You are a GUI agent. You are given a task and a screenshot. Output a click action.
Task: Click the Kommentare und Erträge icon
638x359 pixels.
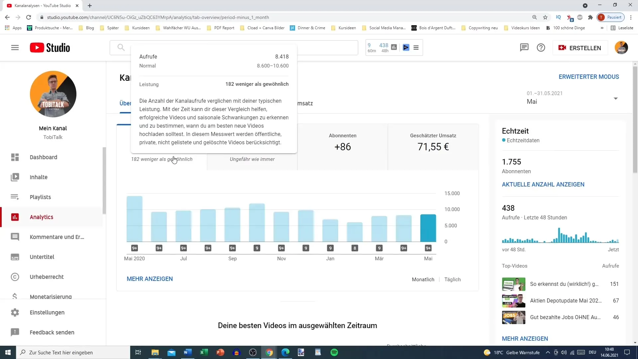(x=15, y=237)
